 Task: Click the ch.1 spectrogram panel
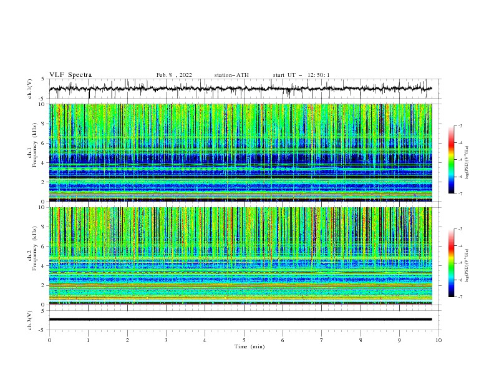click(240, 152)
